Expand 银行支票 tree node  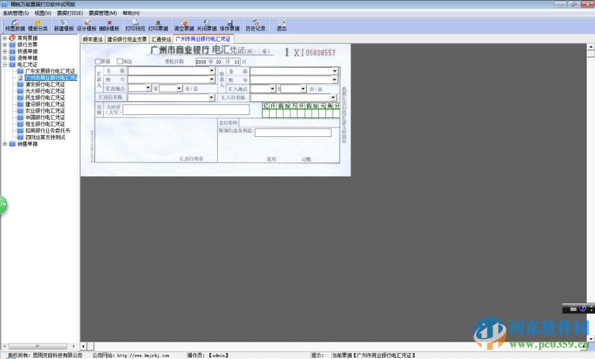tap(5, 45)
